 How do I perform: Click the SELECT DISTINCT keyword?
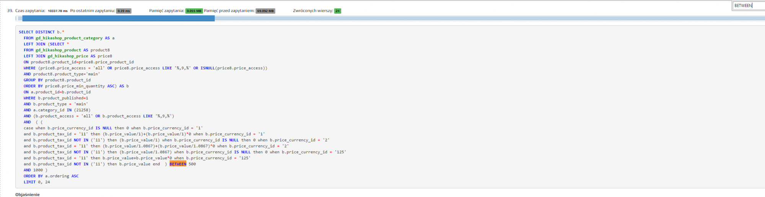click(x=37, y=32)
